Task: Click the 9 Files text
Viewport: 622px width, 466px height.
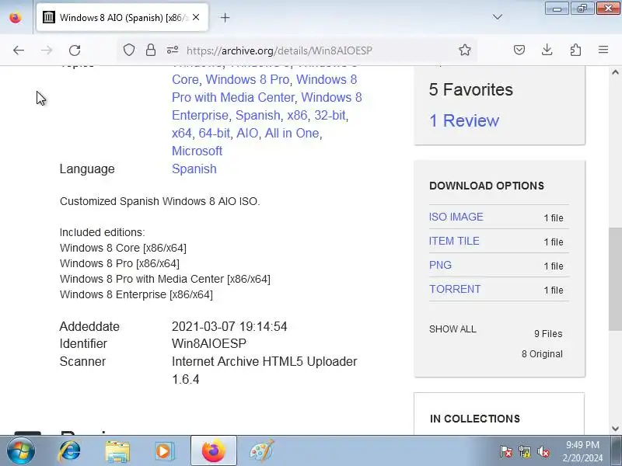Action: coord(548,334)
